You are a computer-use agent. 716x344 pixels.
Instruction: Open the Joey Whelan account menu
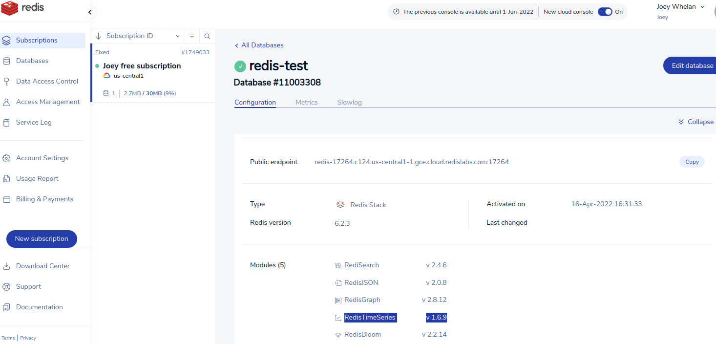[x=680, y=7]
